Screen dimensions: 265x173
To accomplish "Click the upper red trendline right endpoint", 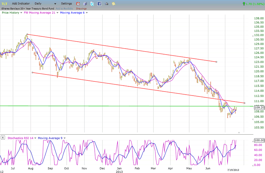I will click(x=216, y=62).
